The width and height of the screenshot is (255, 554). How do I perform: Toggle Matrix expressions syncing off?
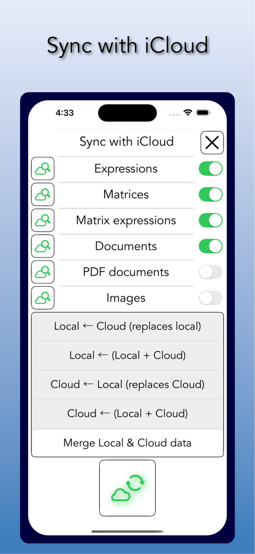tap(211, 220)
